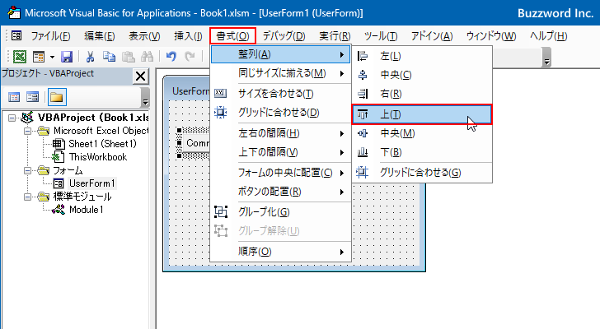This screenshot has height=329, width=600.
Task: Expand 同じサイズに揃える(M) submenu
Action: 280,73
